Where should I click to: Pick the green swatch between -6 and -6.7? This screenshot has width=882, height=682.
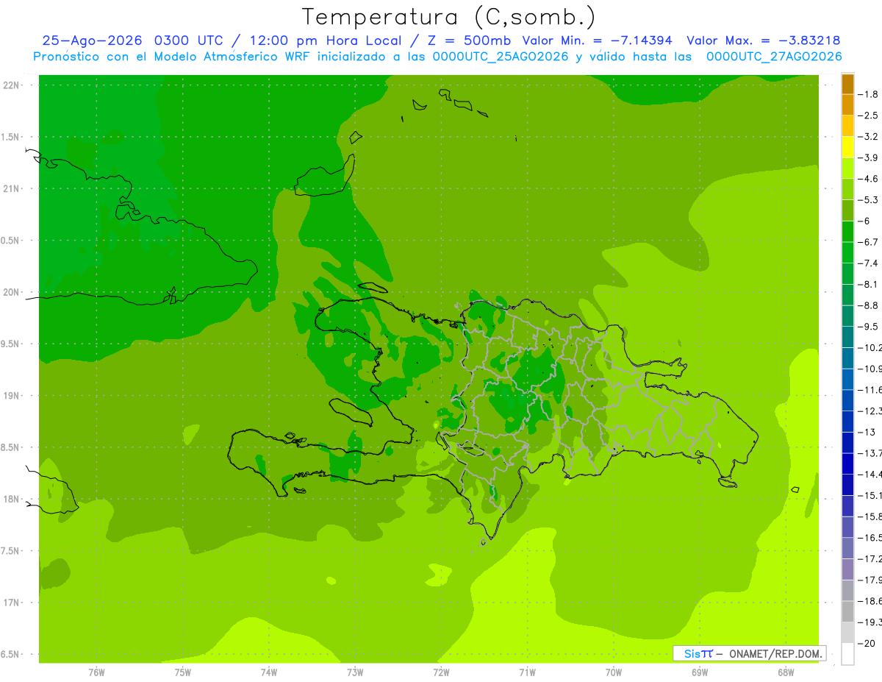[847, 232]
